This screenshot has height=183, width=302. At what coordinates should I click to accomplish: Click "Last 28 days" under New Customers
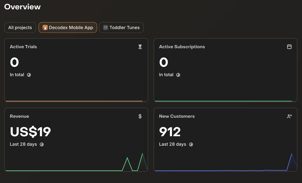(x=173, y=144)
